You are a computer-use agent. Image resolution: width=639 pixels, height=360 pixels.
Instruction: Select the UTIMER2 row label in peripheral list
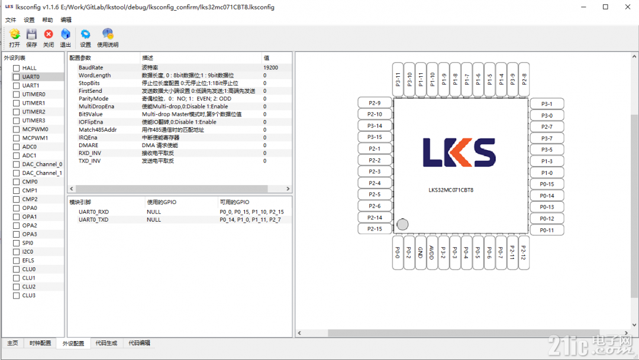34,112
